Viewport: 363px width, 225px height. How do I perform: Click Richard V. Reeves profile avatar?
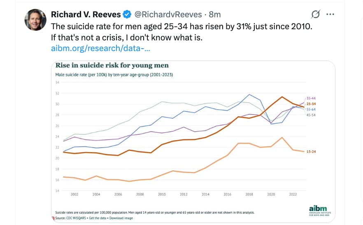[x=35, y=20]
